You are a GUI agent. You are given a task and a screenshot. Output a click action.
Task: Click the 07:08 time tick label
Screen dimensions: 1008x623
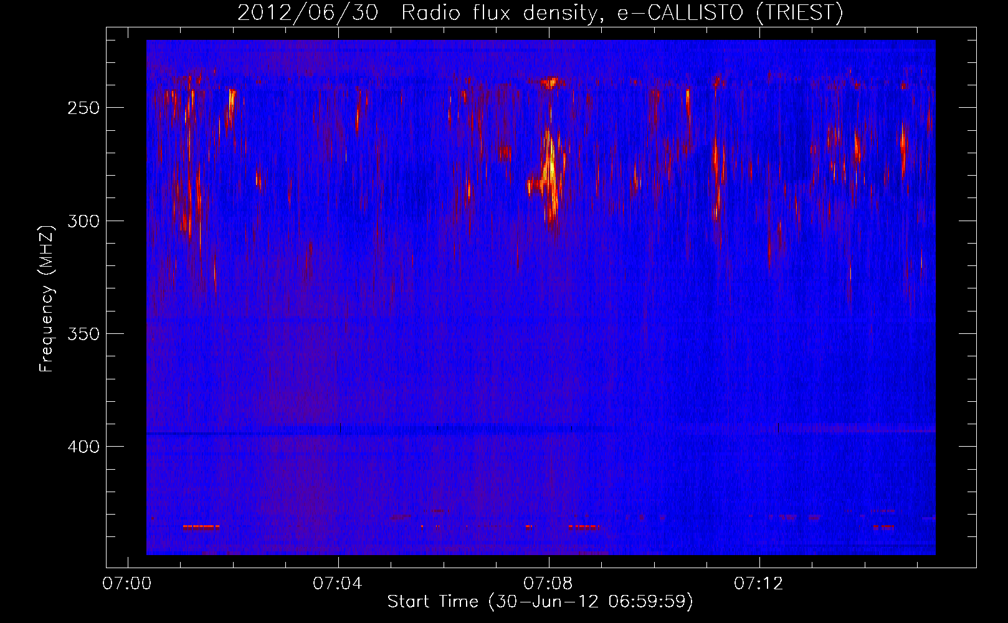[x=548, y=584]
